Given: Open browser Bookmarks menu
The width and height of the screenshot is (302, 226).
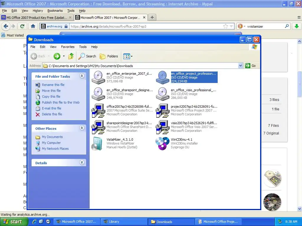Looking at the screenshot, I should [55, 11].
